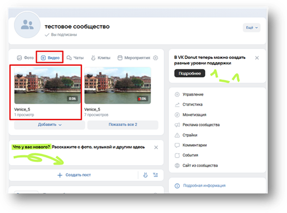
Task: Open Комментарии in the sidebar
Action: pos(194,145)
